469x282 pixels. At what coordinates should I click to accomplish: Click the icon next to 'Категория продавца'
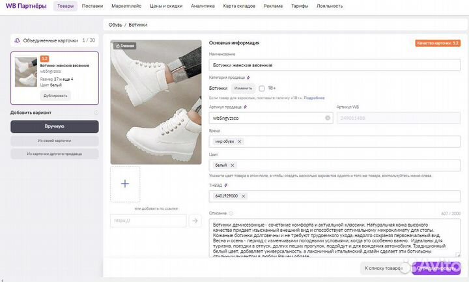point(248,78)
